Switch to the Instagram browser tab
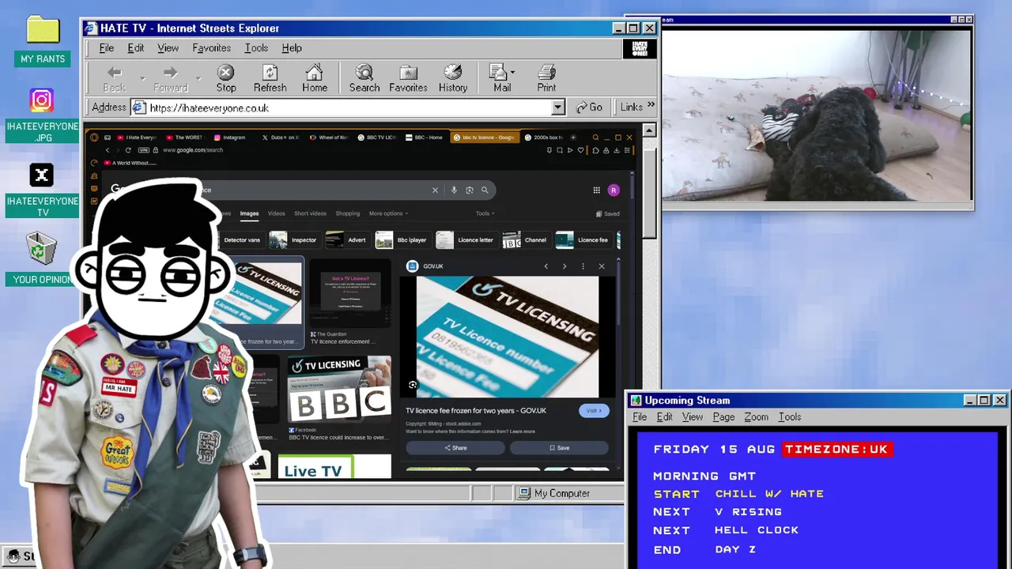1012x569 pixels. [x=229, y=138]
